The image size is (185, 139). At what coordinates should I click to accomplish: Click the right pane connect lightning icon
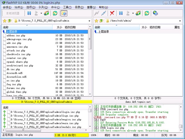(97, 13)
